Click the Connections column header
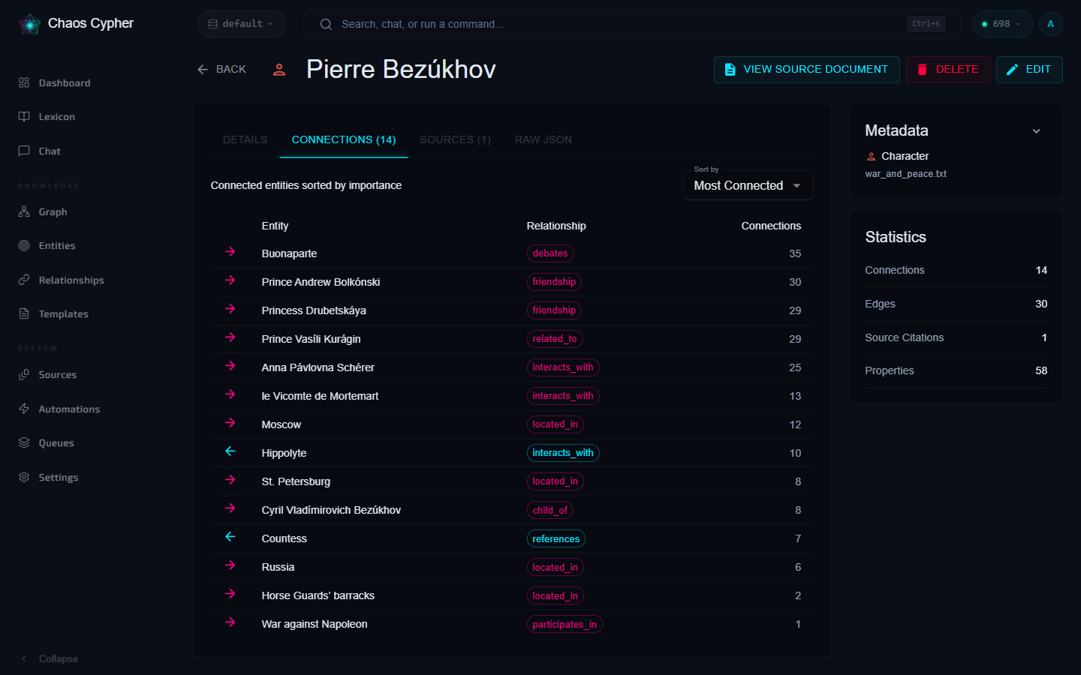Viewport: 1081px width, 675px height. pyautogui.click(x=771, y=226)
